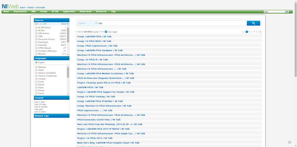The image size is (297, 147).
Task: Click the top-right fpga search box
Action: (274, 12)
